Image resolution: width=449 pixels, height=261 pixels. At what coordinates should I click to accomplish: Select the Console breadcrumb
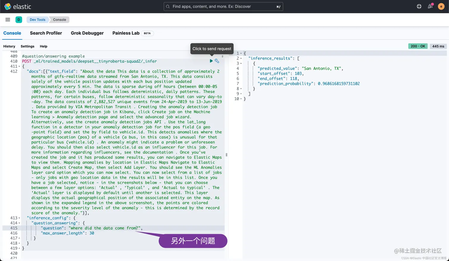pyautogui.click(x=59, y=20)
